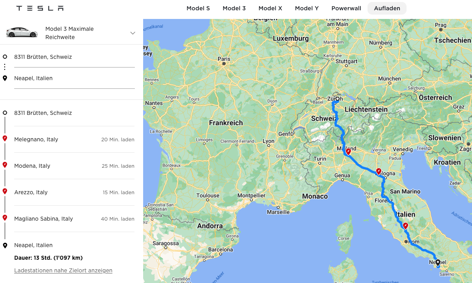Click the red Supercharger icon for Magliano Sabina
Viewport: 472px width, 283px height.
(5, 217)
